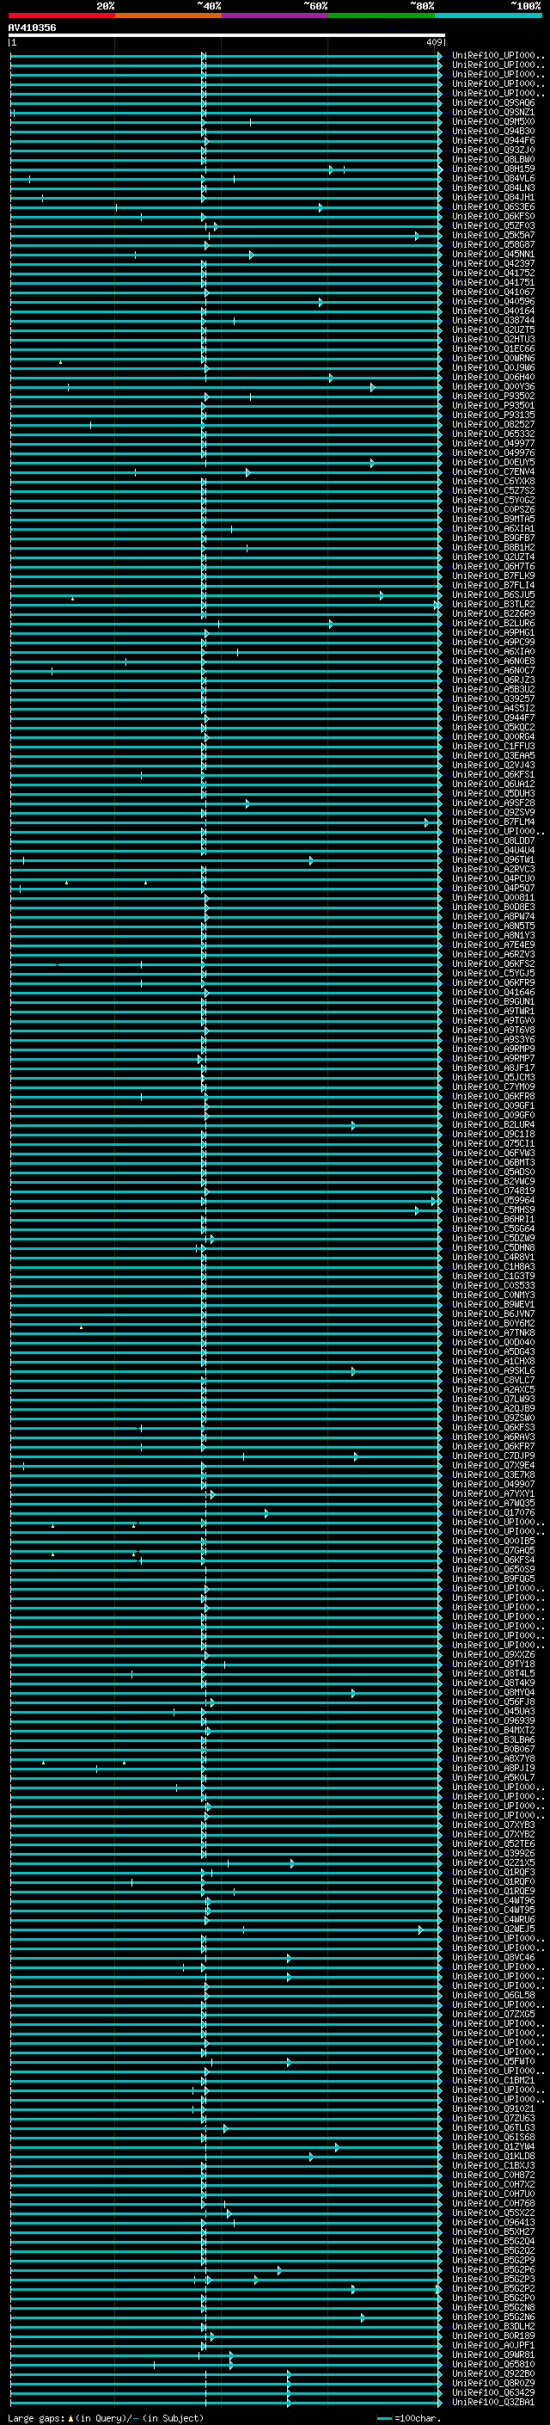Open the UniRef100_O96939 hit
This screenshot has width=550, height=2425.
click(493, 1720)
